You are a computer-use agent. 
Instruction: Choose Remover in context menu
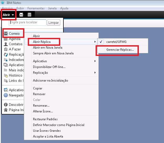pos(39,94)
